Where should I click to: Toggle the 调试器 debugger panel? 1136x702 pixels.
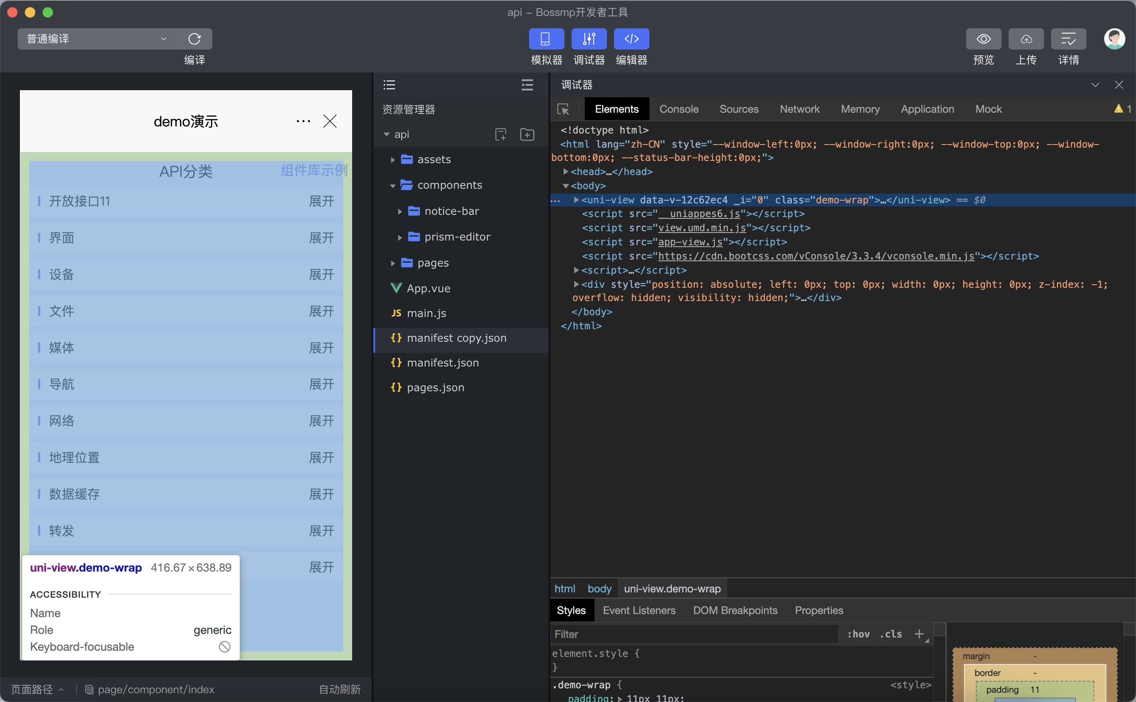(x=589, y=38)
